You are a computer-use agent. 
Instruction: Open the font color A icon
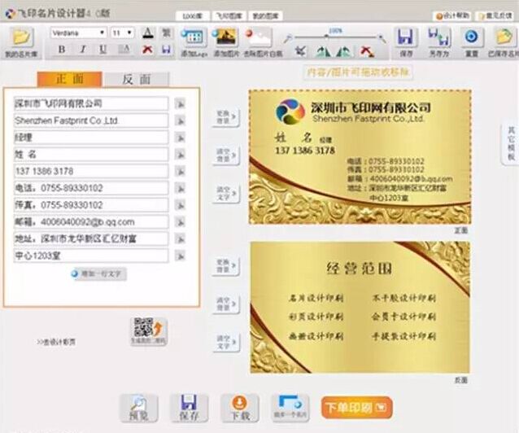[147, 33]
